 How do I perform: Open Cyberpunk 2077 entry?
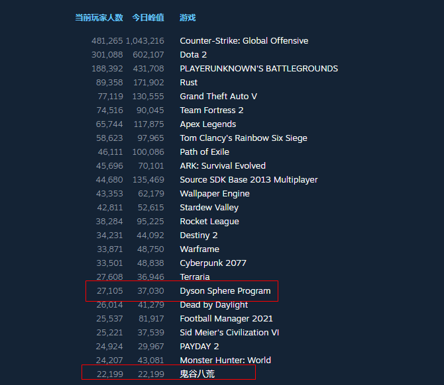(x=213, y=263)
